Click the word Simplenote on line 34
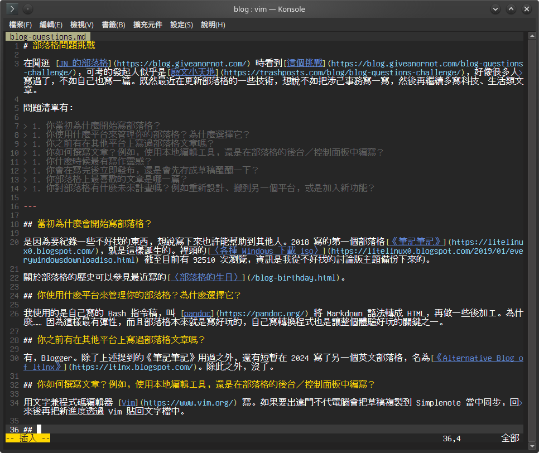The height and width of the screenshot is (453, 539). pos(438,402)
